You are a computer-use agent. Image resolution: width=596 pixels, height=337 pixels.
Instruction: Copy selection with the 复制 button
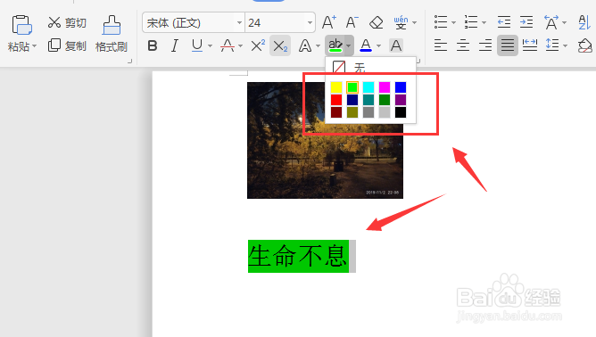[67, 46]
